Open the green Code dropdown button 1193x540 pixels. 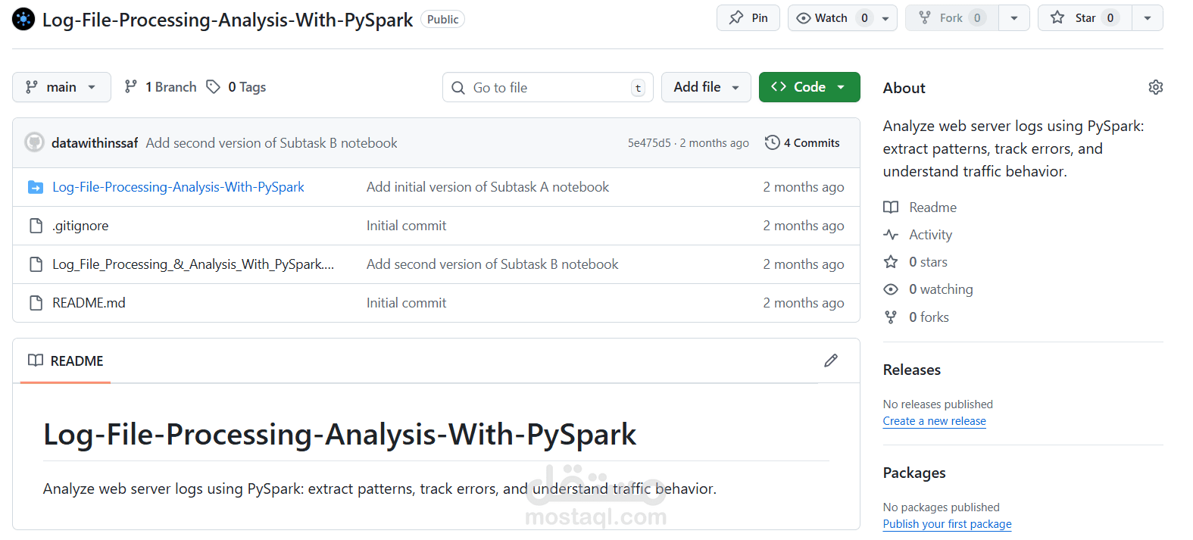pyautogui.click(x=809, y=87)
